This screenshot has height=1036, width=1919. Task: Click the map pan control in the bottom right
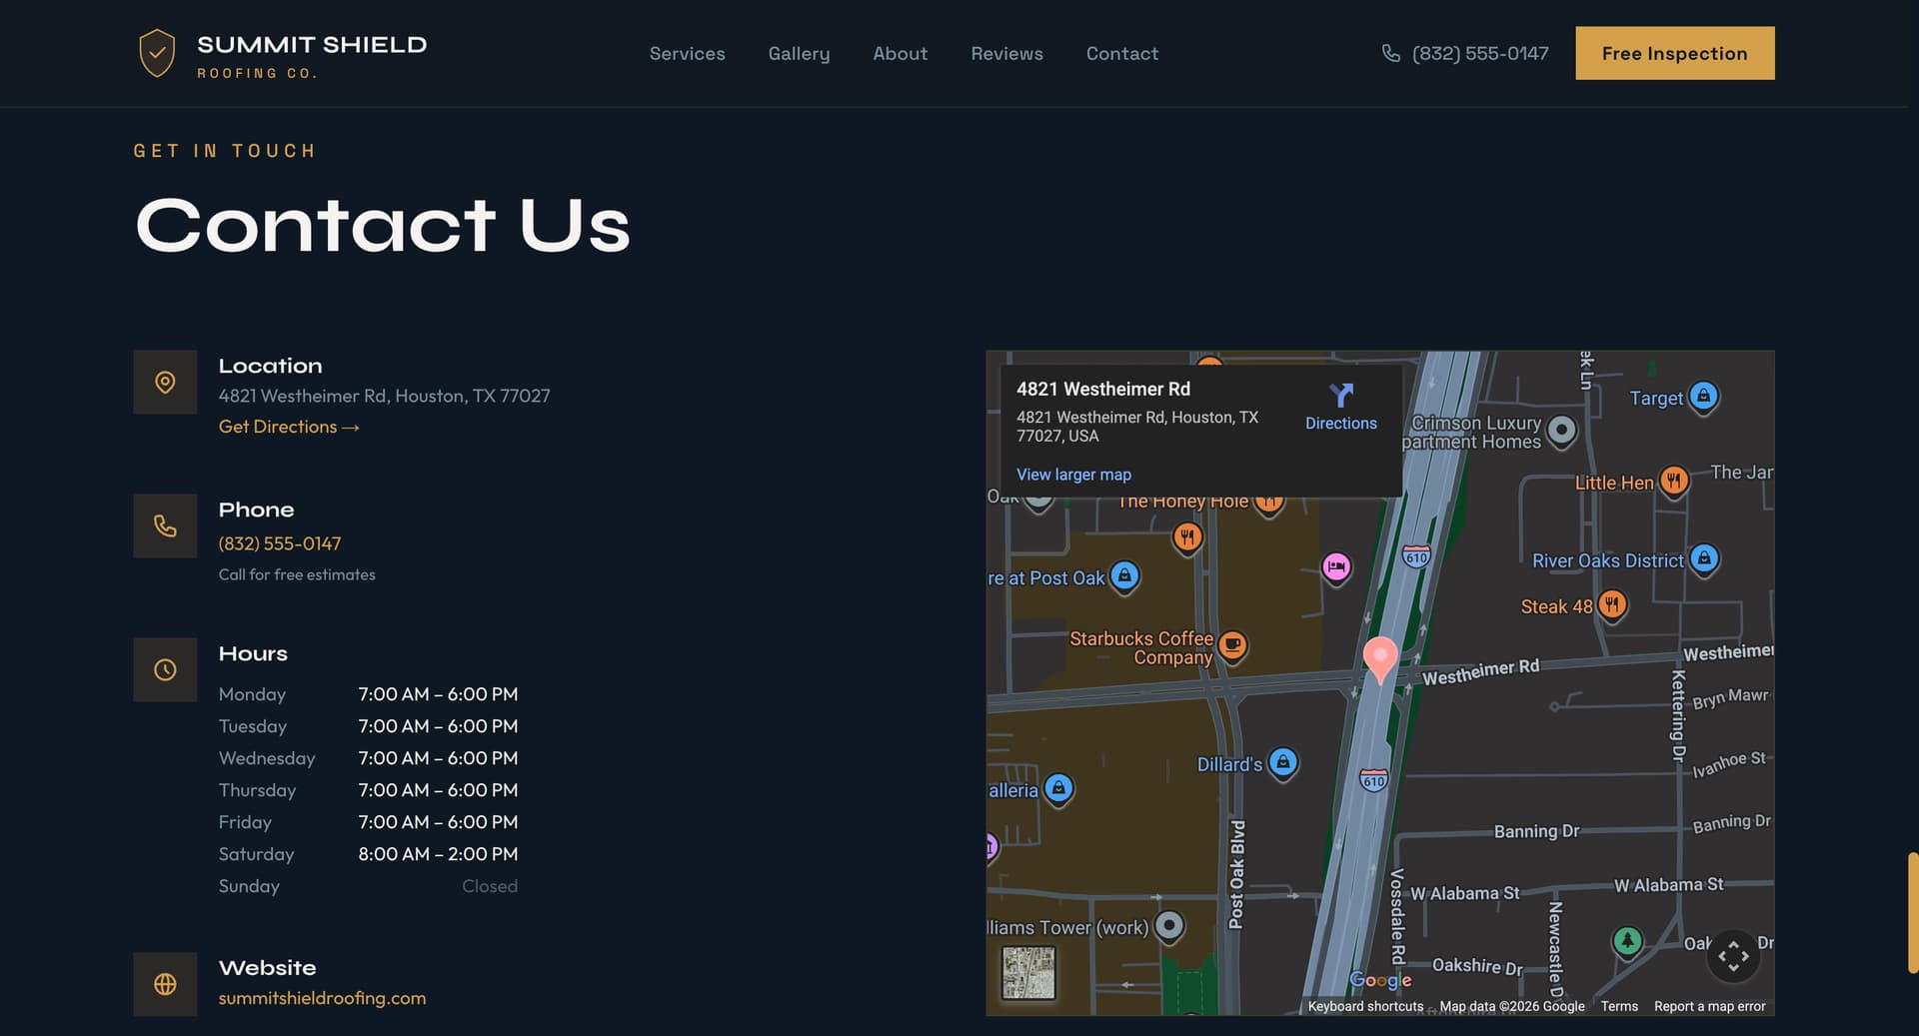[x=1734, y=956]
